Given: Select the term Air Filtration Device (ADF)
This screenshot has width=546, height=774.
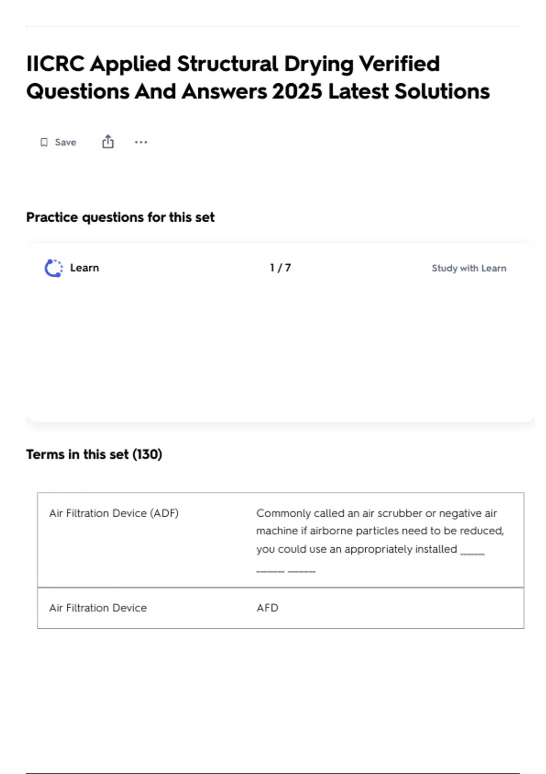Looking at the screenshot, I should point(114,513).
